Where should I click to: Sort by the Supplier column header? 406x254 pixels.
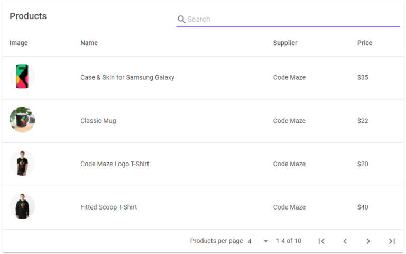(285, 43)
